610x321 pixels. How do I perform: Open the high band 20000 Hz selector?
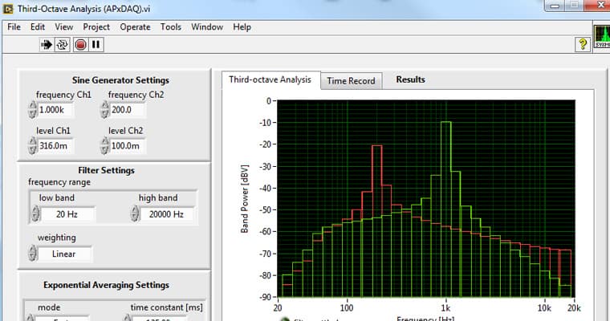pyautogui.click(x=168, y=214)
